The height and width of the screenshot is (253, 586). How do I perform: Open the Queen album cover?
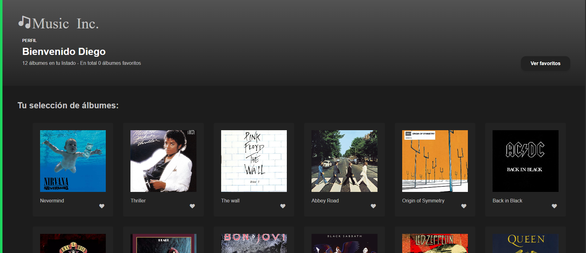click(526, 243)
